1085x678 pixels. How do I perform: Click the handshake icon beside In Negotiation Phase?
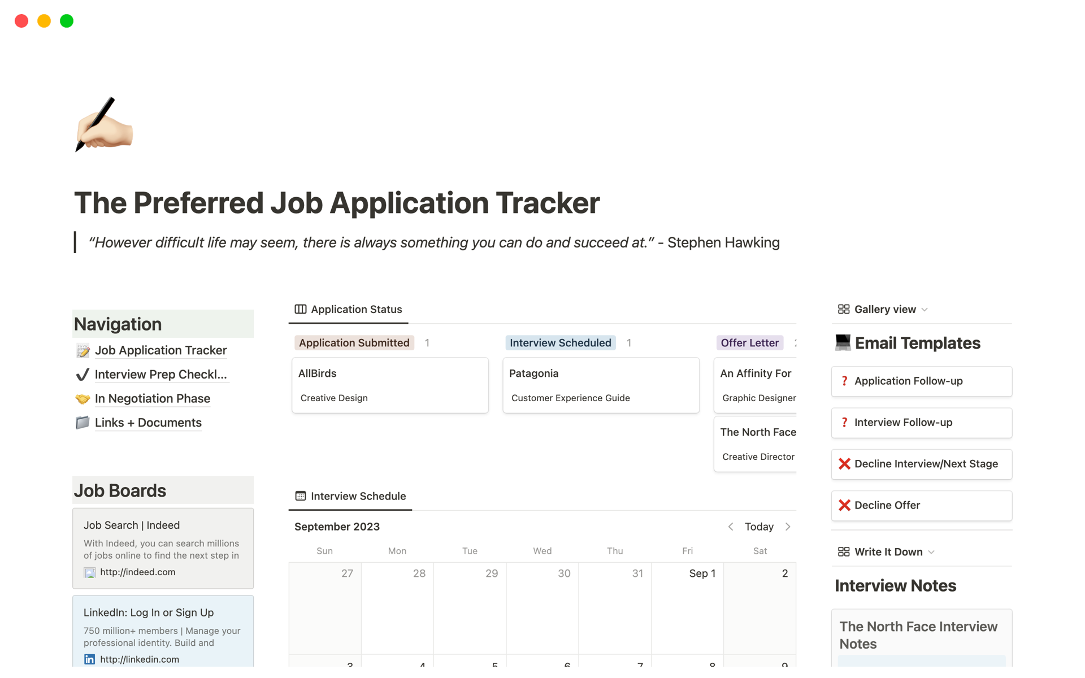coord(83,399)
